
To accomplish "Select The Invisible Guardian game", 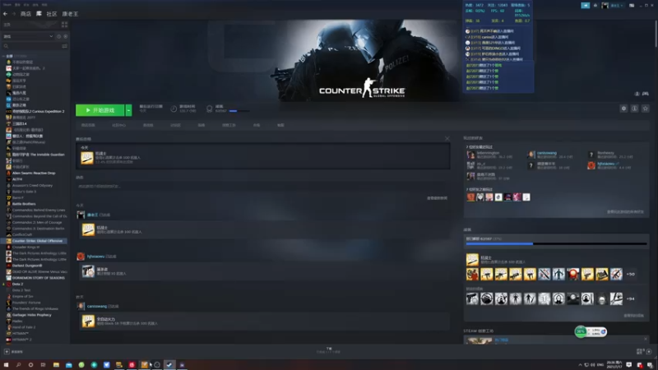I will pyautogui.click(x=38, y=155).
